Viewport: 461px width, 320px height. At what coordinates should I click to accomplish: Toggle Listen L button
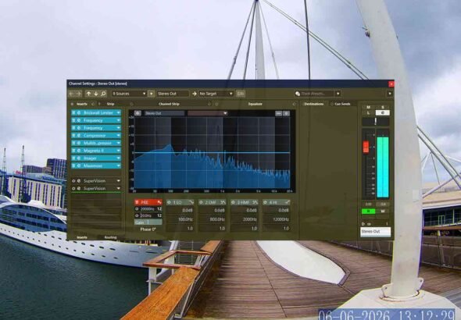coord(368,112)
